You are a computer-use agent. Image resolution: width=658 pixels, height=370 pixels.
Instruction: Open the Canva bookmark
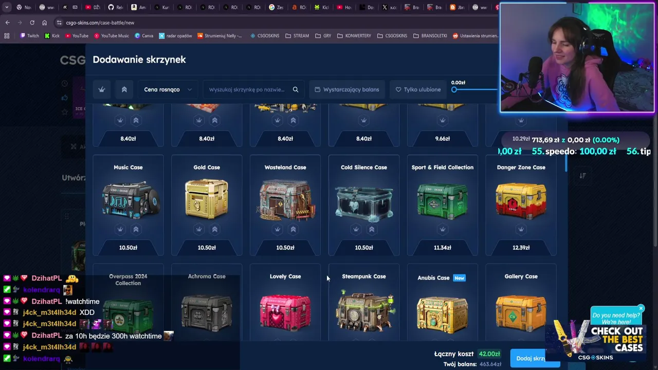[x=144, y=36]
